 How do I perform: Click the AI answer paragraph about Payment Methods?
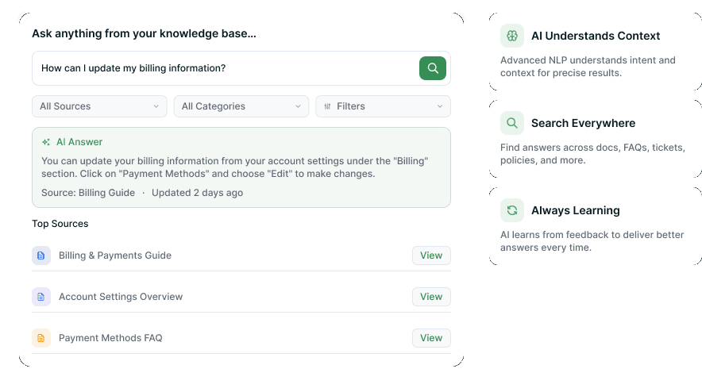pyautogui.click(x=234, y=167)
